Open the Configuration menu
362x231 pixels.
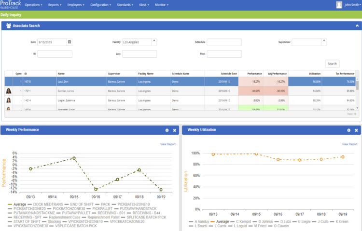click(x=101, y=5)
